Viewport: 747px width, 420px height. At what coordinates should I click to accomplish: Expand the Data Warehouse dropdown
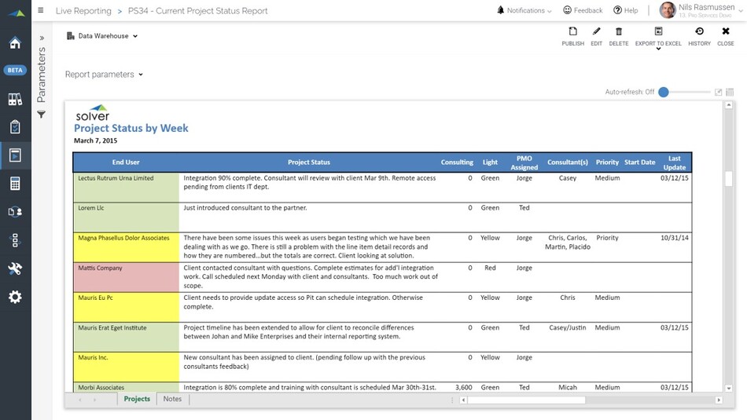pyautogui.click(x=102, y=36)
